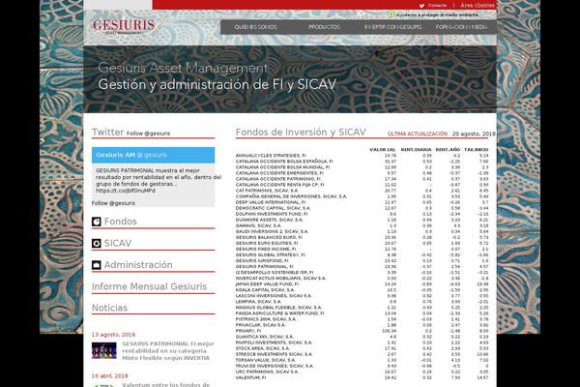The image size is (580, 387).
Task: Open the Gesiuris Patrimonial FI mejor rentabilidad news
Action: point(168,350)
